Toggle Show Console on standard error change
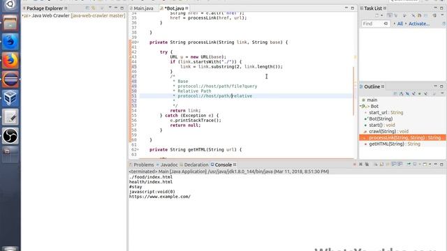The width and height of the screenshot is (447, 251). tap(400, 165)
